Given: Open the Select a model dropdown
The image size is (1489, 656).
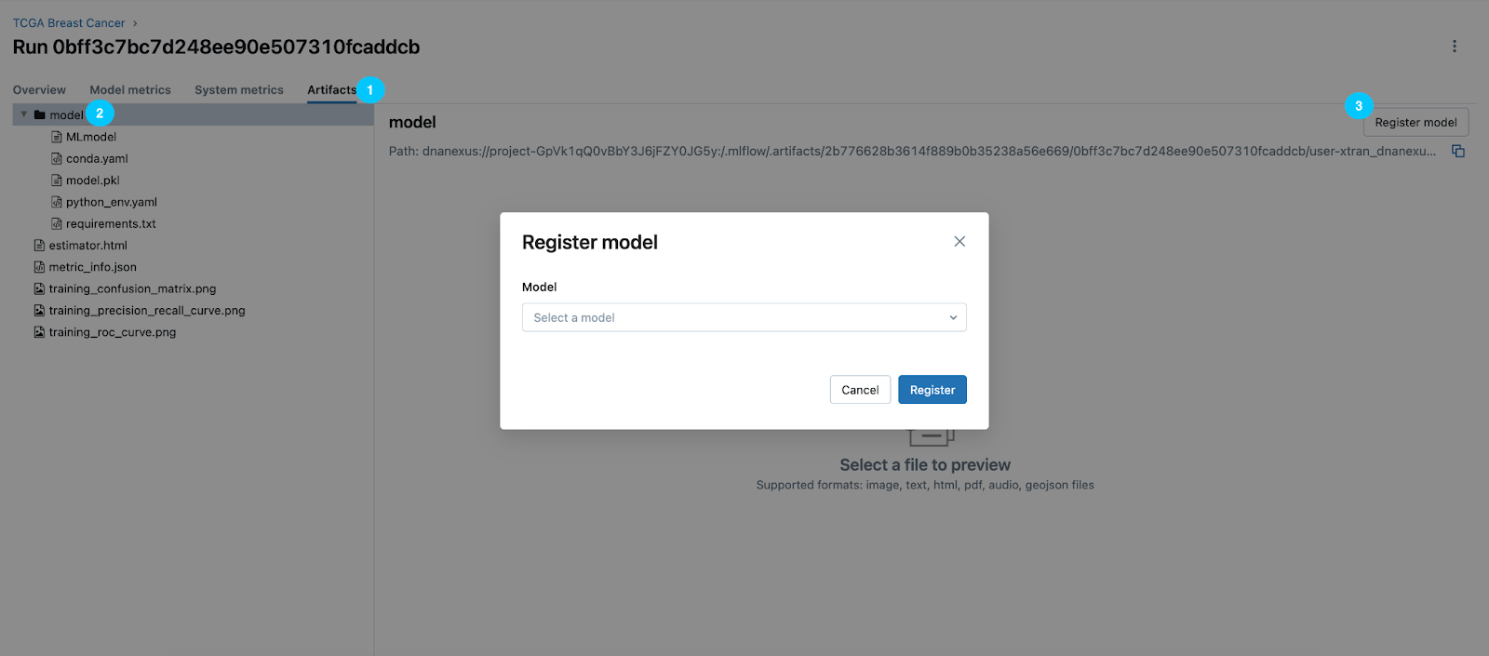Looking at the screenshot, I should point(744,317).
